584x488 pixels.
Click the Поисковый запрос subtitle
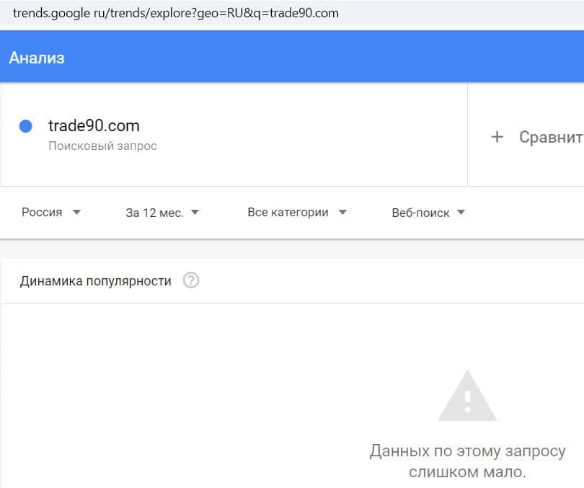[102, 146]
